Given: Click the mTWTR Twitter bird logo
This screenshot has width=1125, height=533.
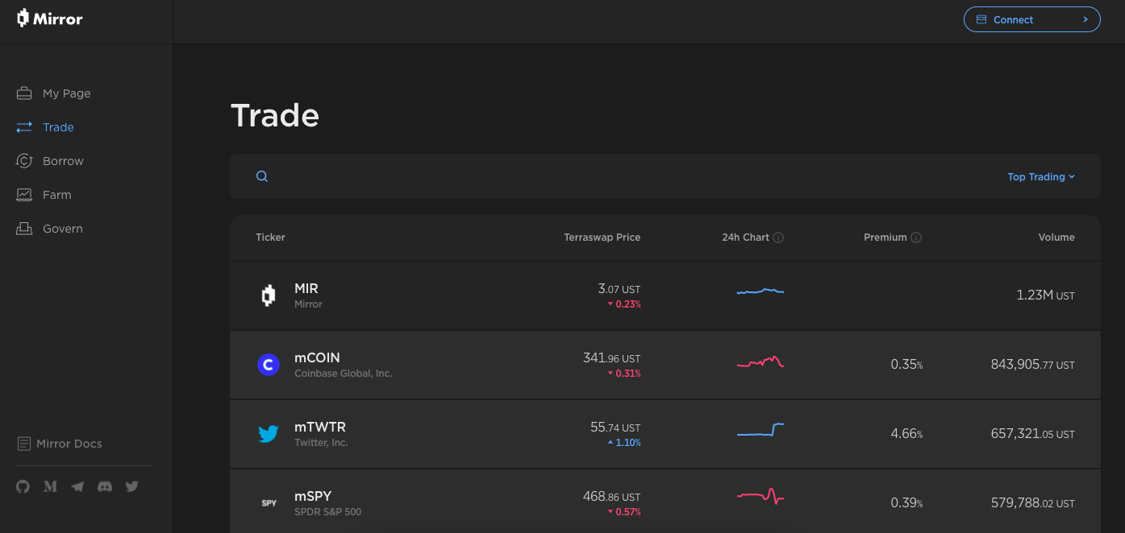Looking at the screenshot, I should (x=269, y=434).
